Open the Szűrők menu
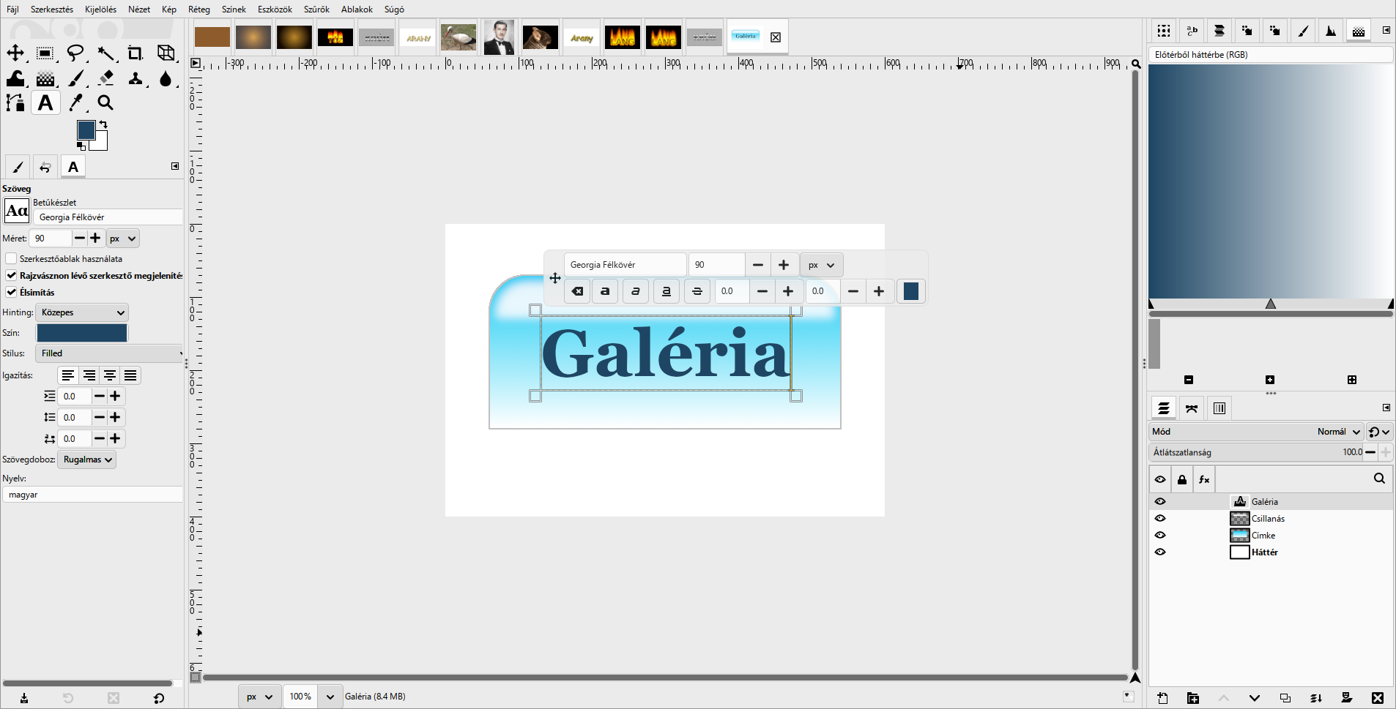The height and width of the screenshot is (709, 1396). pos(316,10)
